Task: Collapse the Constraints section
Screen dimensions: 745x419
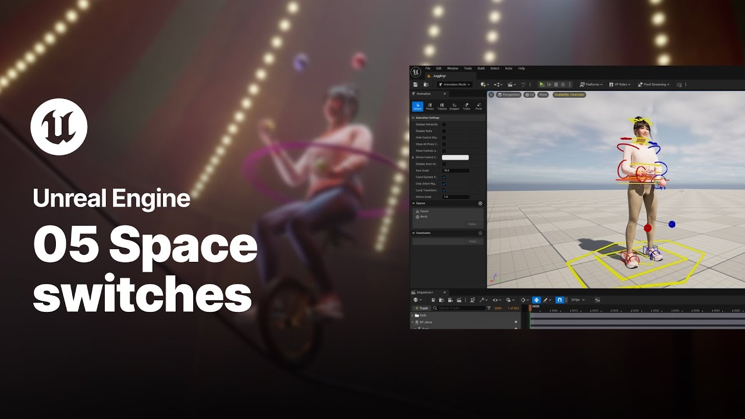Action: tap(414, 233)
